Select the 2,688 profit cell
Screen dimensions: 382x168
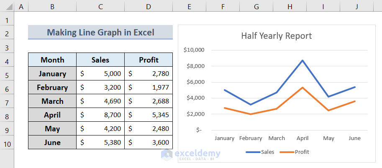pos(149,101)
